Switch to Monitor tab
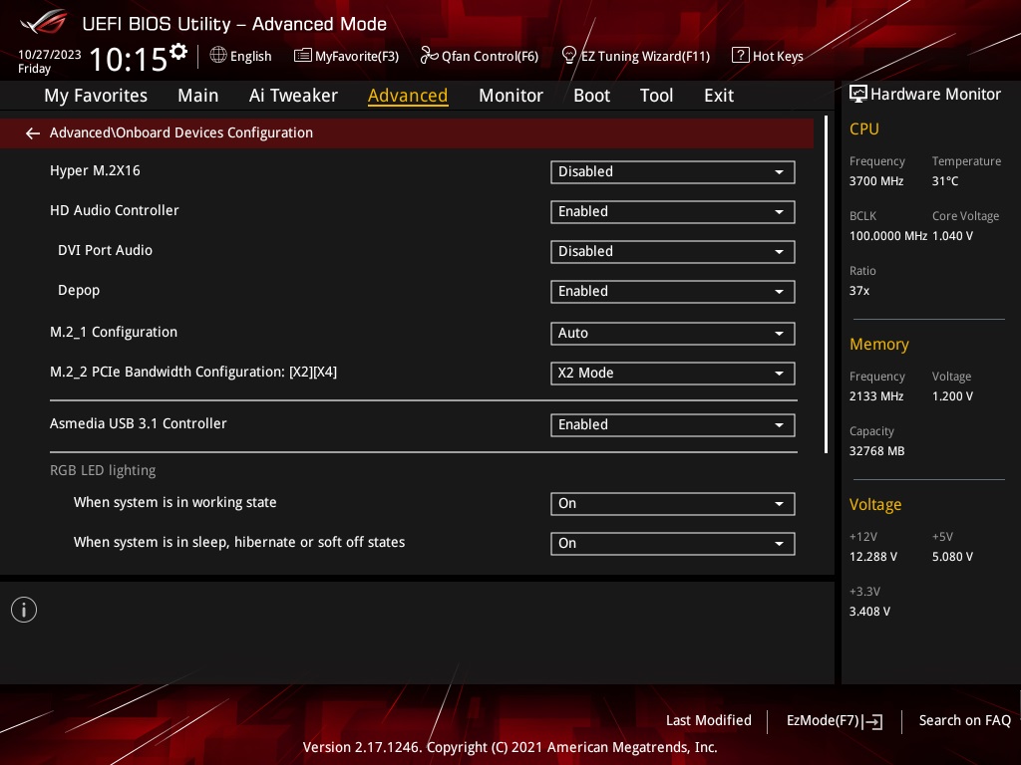The height and width of the screenshot is (765, 1021). pos(510,96)
